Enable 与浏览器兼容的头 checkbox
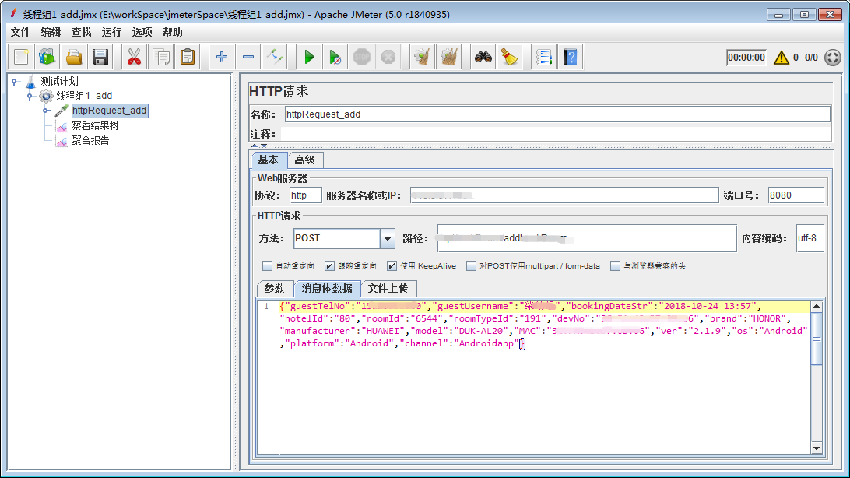Image resolution: width=850 pixels, height=478 pixels. pyautogui.click(x=615, y=266)
